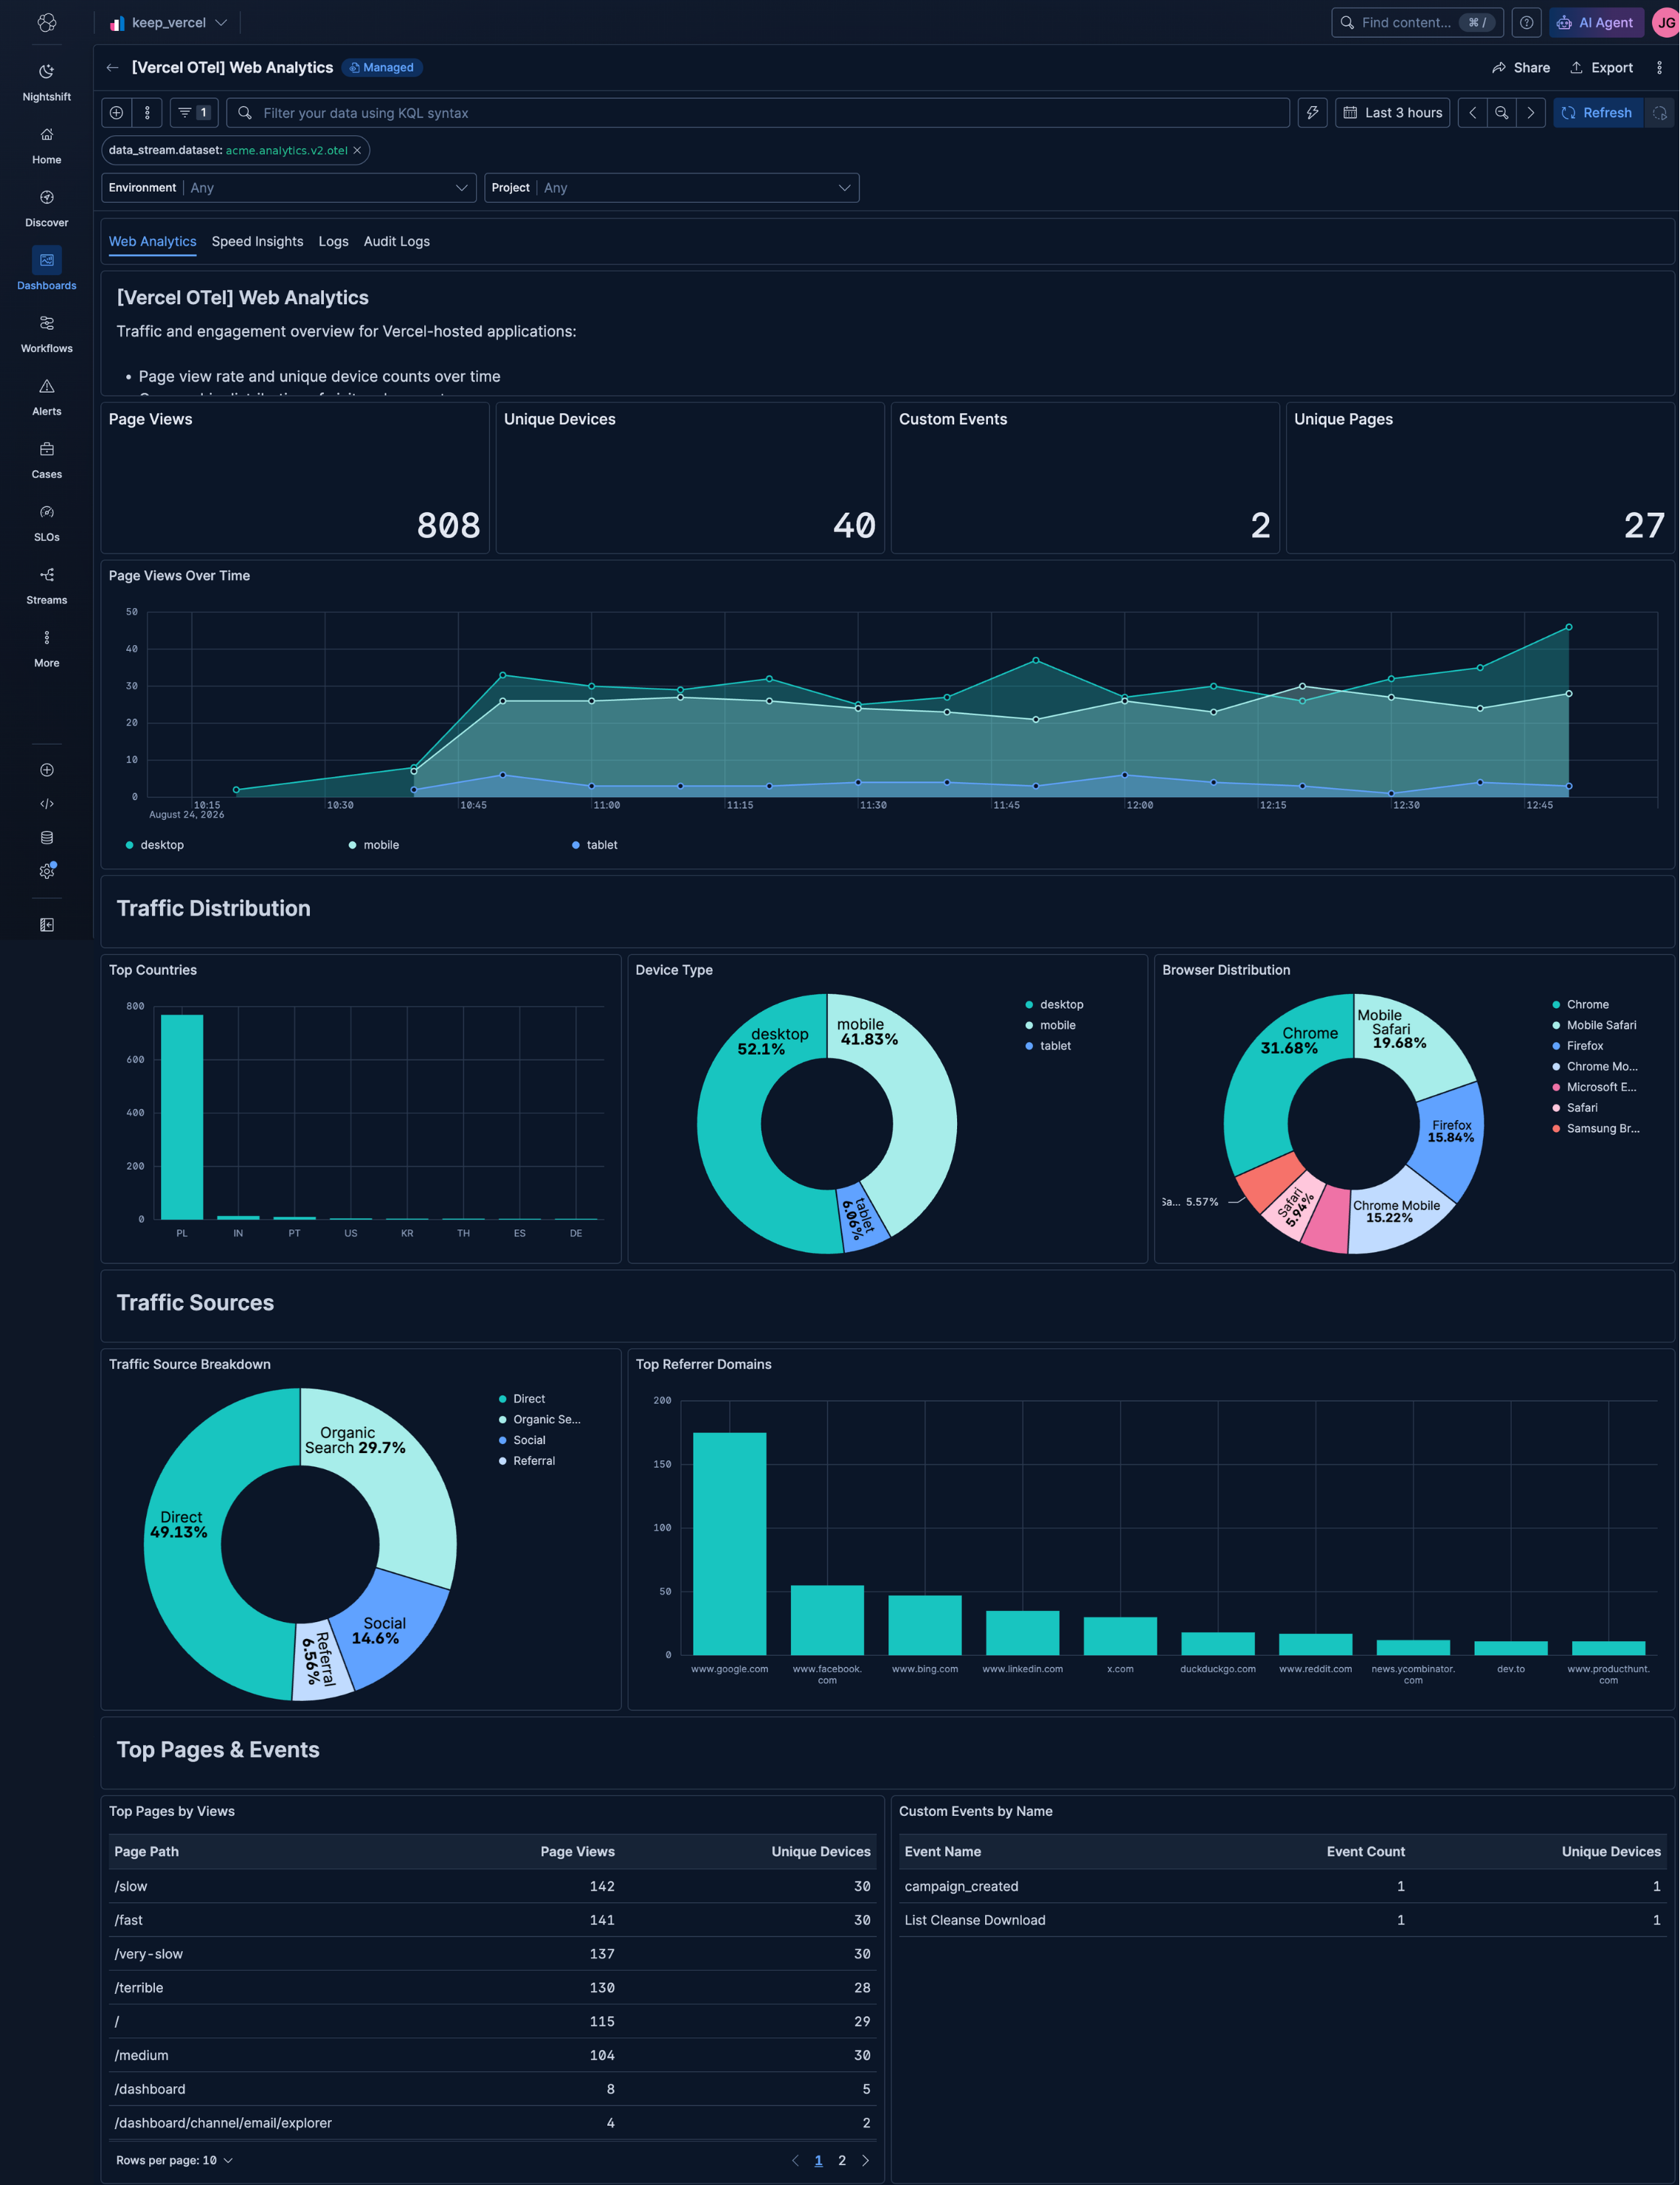Click the auto-refresh settings icon next to Refresh
The width and height of the screenshot is (1680, 2185).
tap(1659, 112)
